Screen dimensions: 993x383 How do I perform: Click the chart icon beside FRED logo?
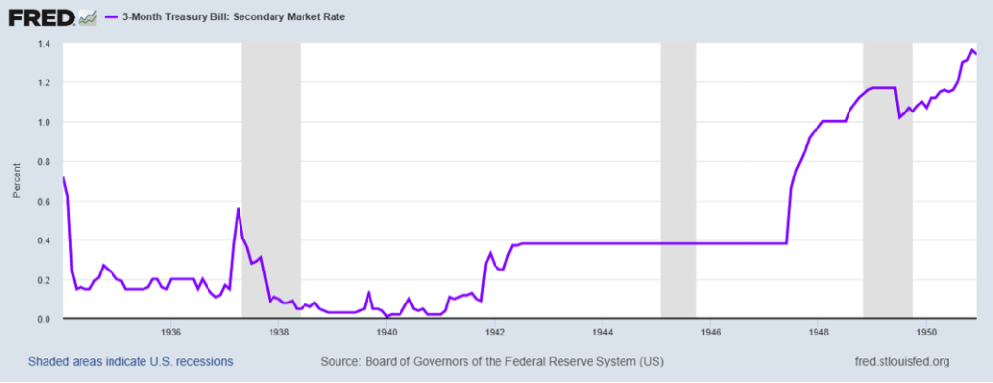(86, 18)
